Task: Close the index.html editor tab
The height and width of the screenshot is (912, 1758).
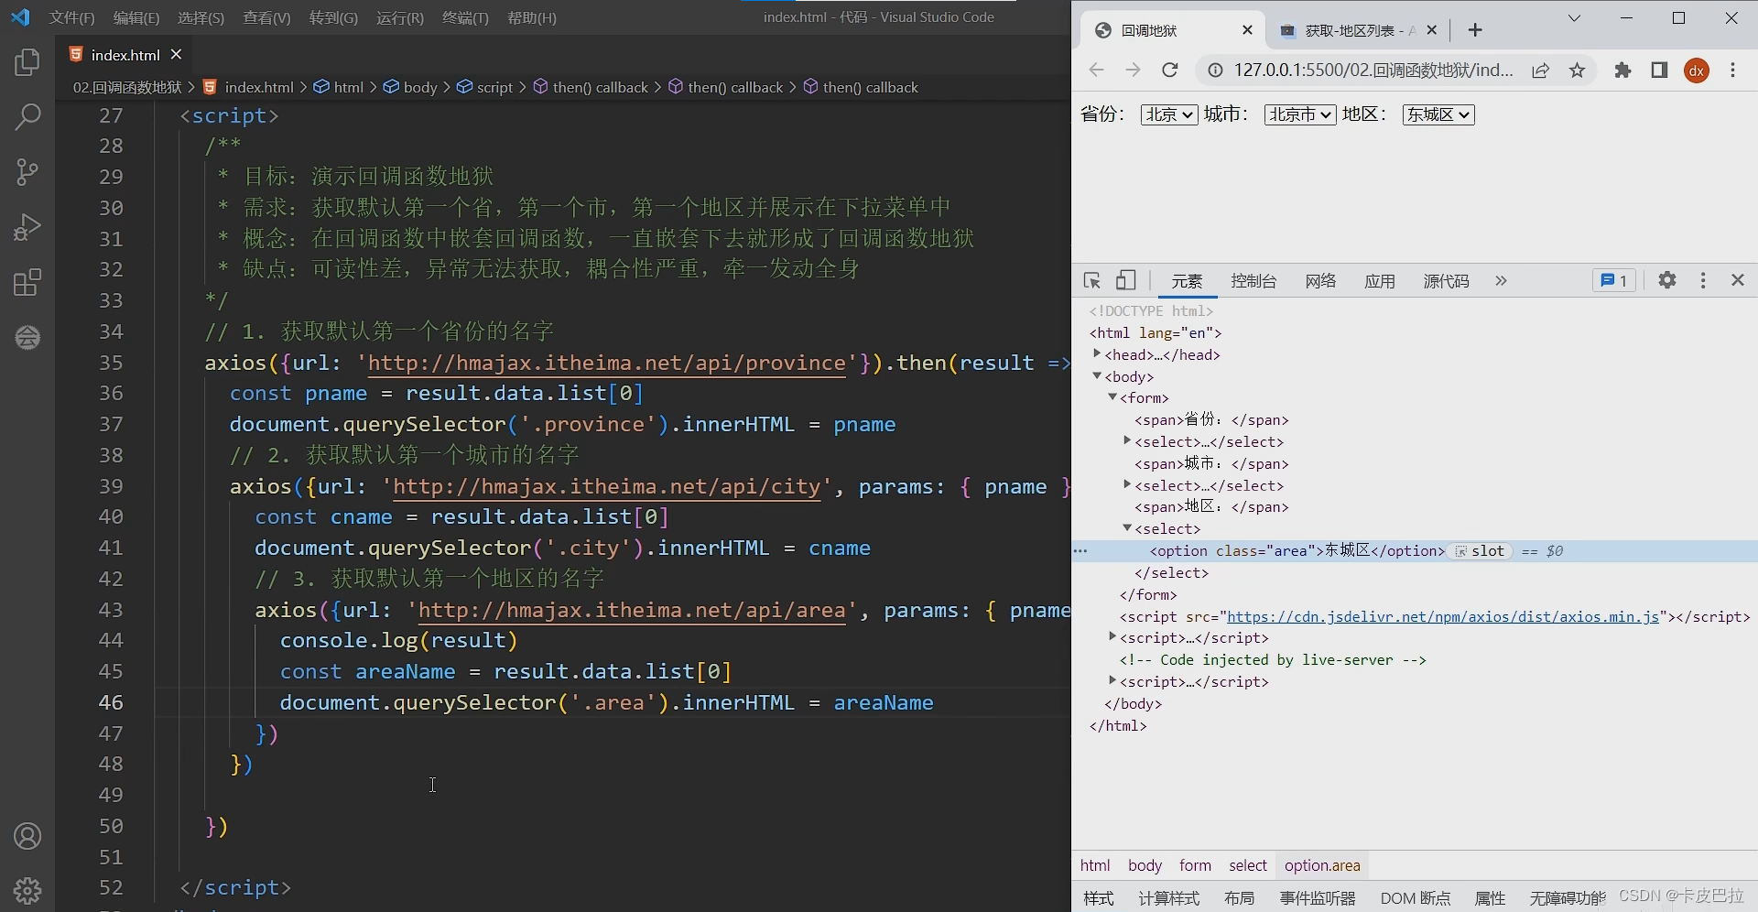Action: (x=177, y=55)
